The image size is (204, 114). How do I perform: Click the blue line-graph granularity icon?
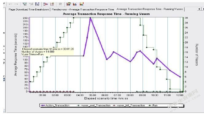(37, 4)
